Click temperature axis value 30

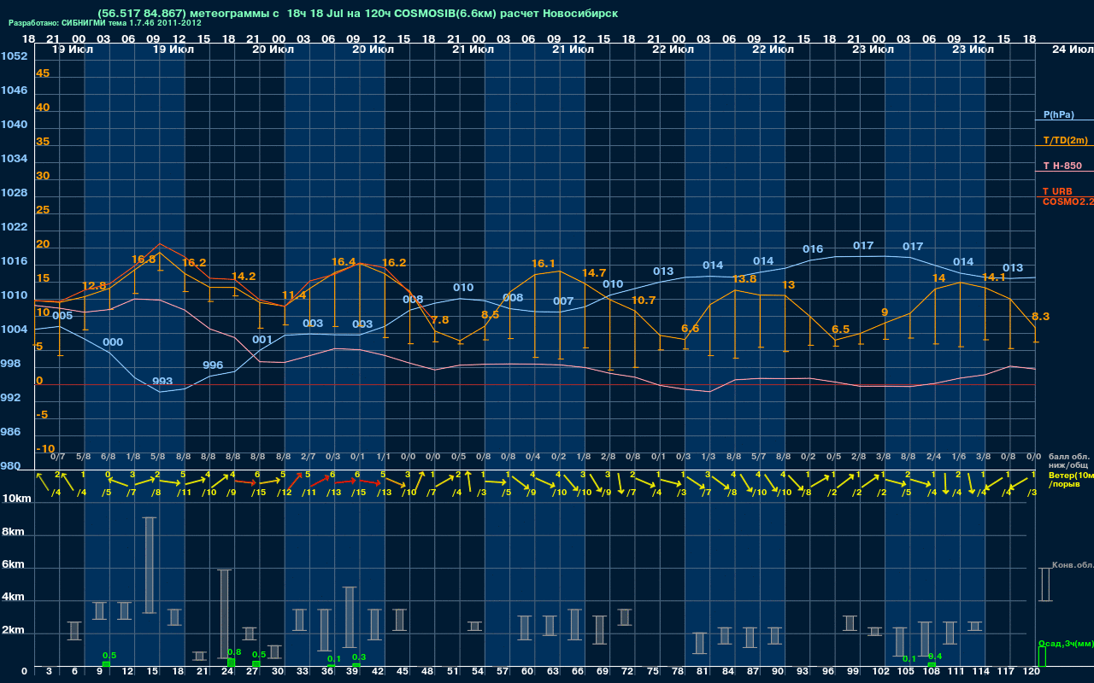pos(43,176)
